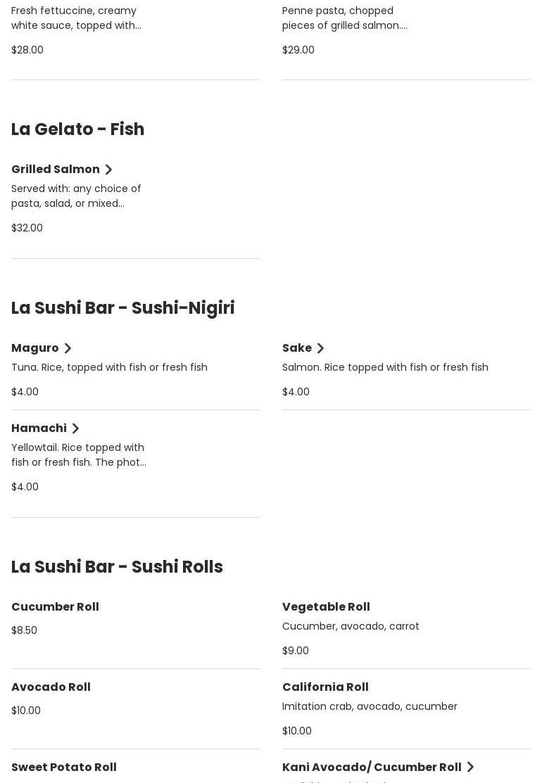Open the Sake nigiri details
The width and height of the screenshot is (542, 783).
[297, 348]
